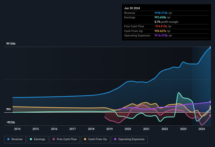Screen dimensions: 215x147
Task: Click the 2022 x-axis label
Action: point(165,129)
